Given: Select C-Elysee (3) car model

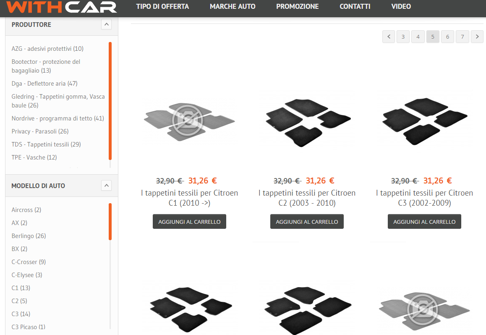Looking at the screenshot, I should (27, 275).
